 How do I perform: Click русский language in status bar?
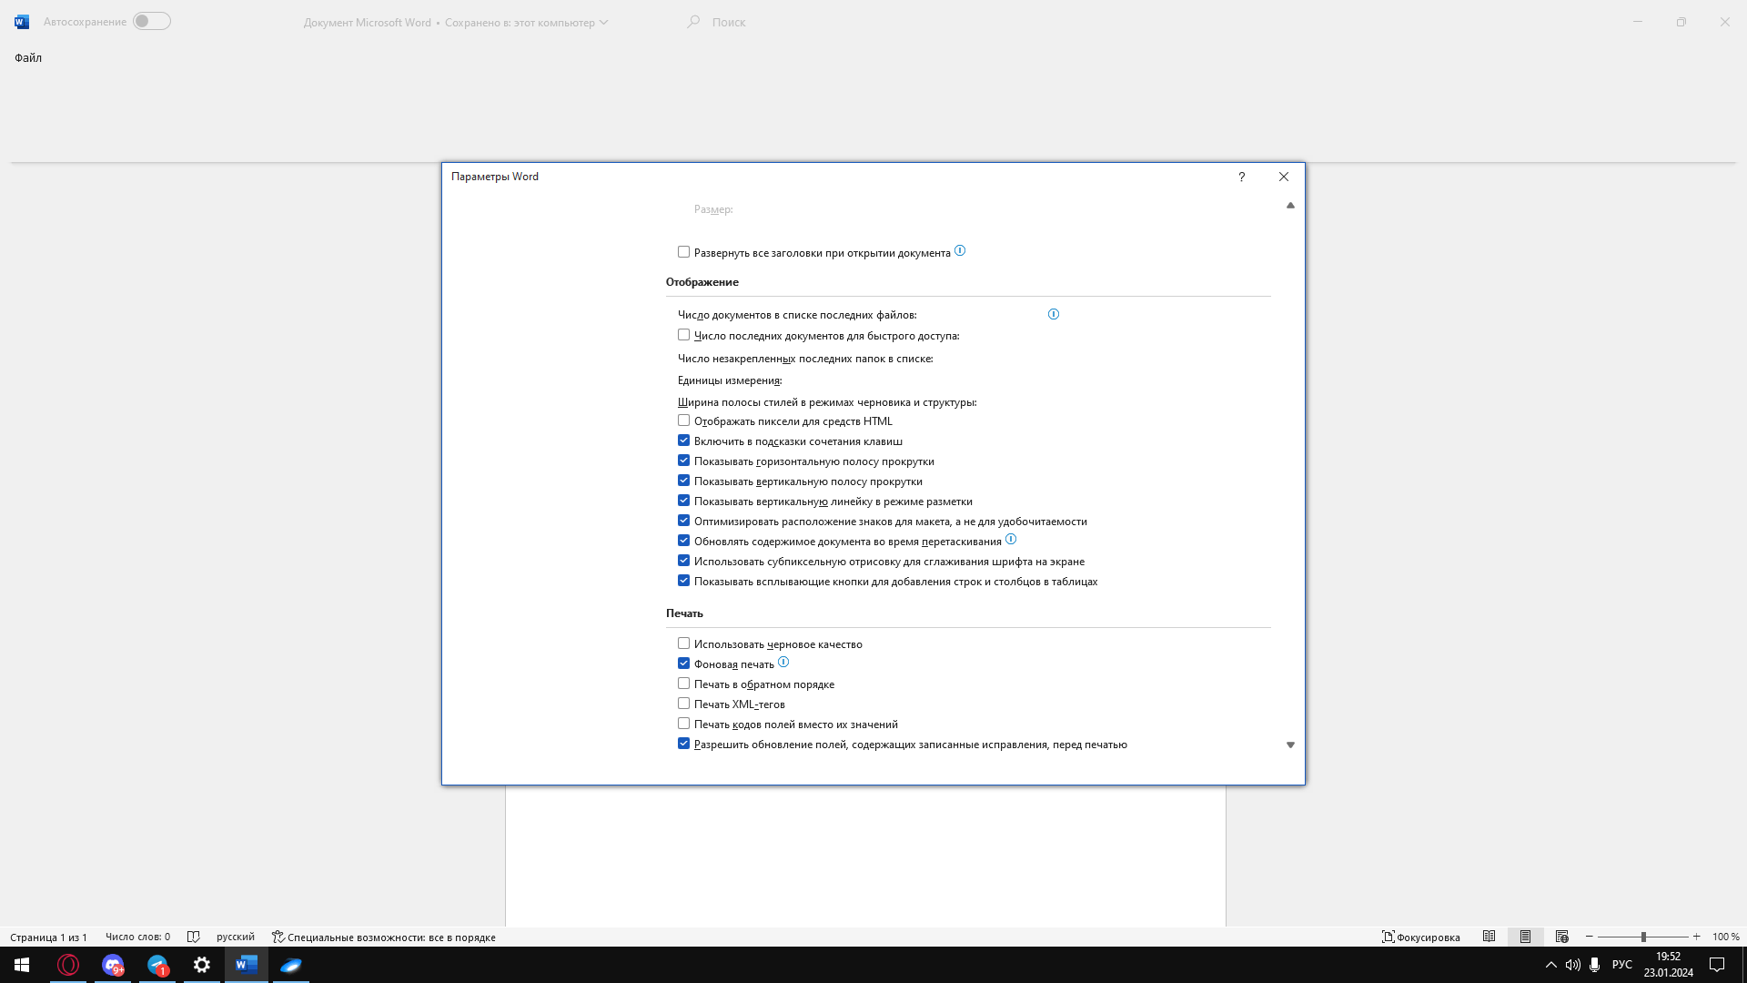(x=236, y=937)
